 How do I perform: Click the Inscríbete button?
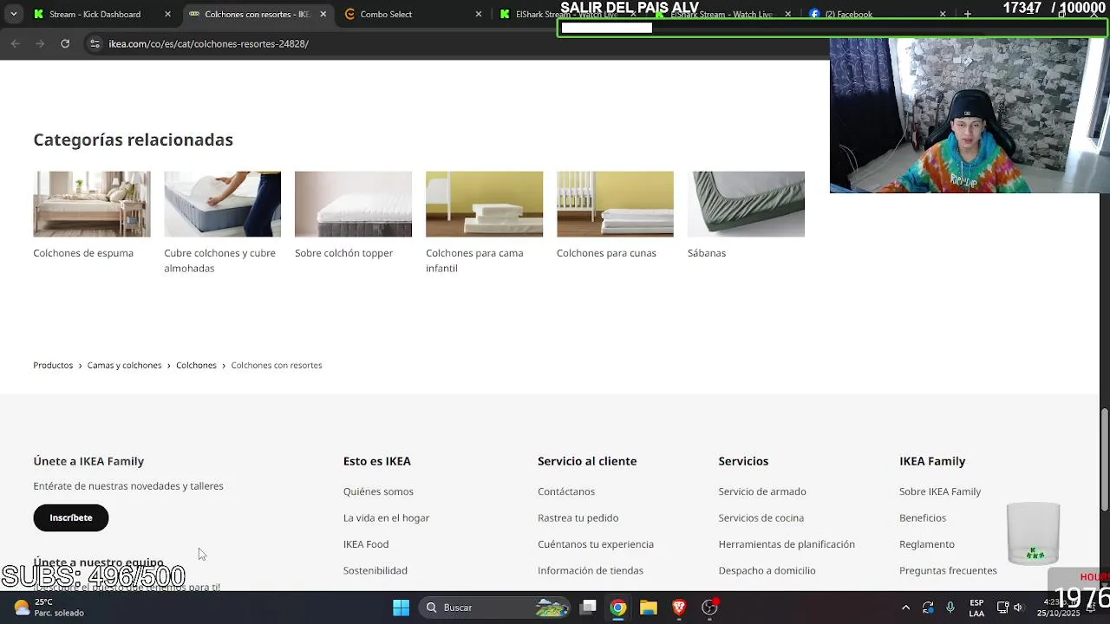(70, 517)
